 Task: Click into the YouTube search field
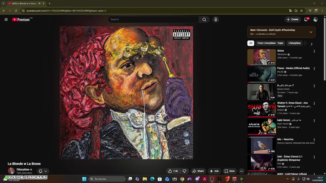point(154,20)
